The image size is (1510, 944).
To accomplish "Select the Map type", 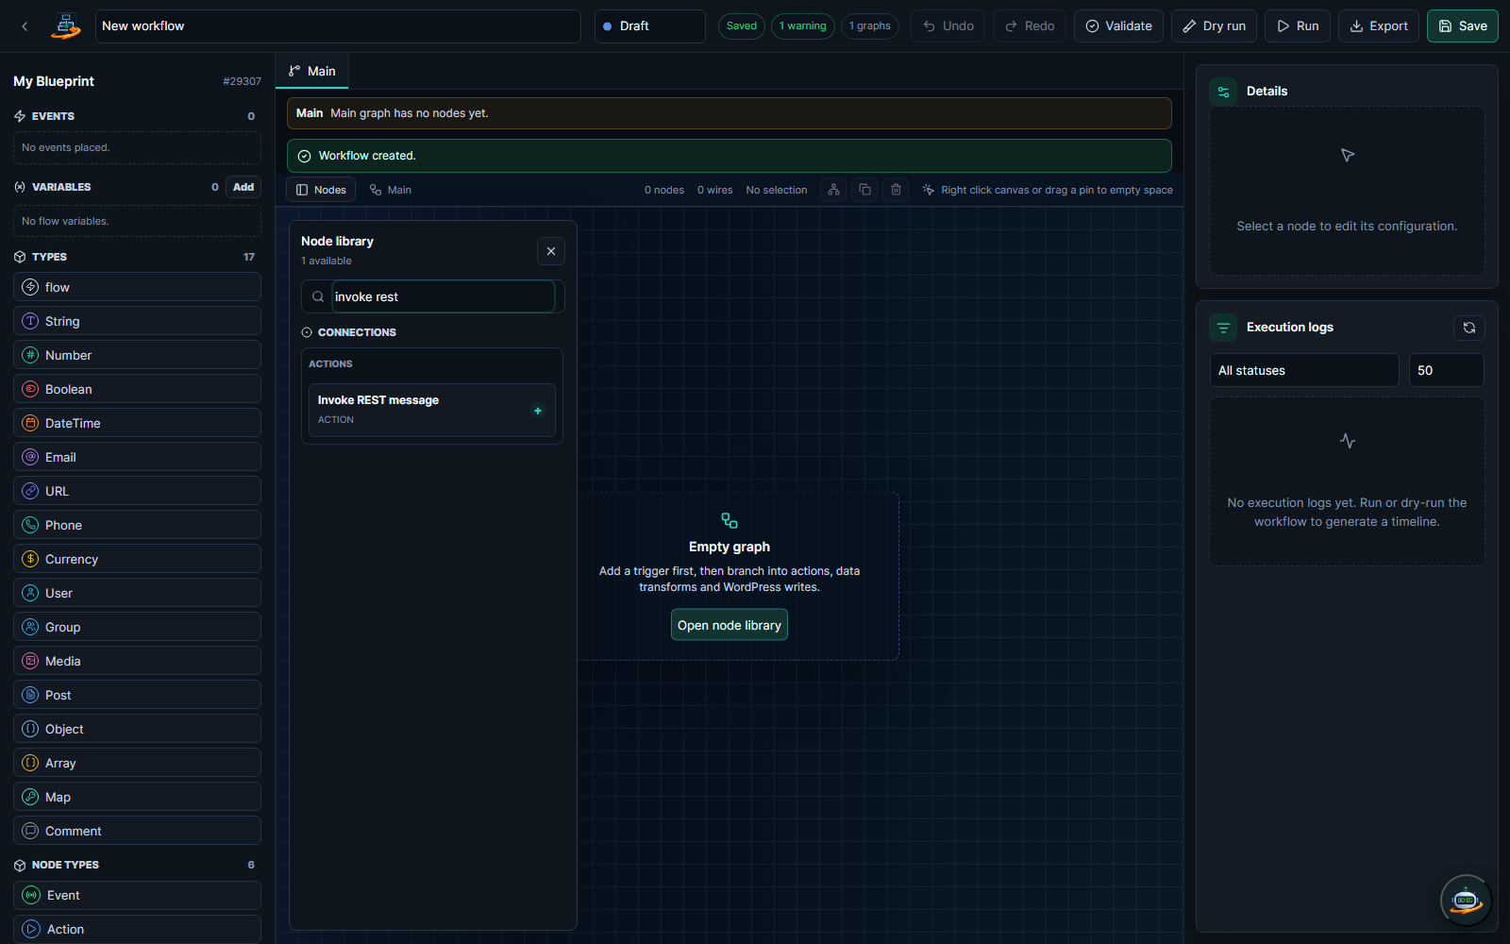I will click(x=137, y=797).
